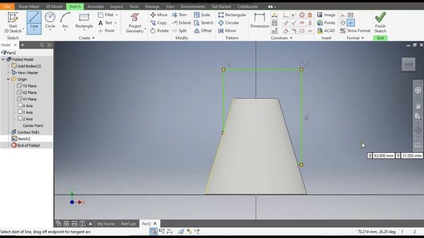Apply the Offset command
The image size is (424, 238).
click(x=203, y=31)
